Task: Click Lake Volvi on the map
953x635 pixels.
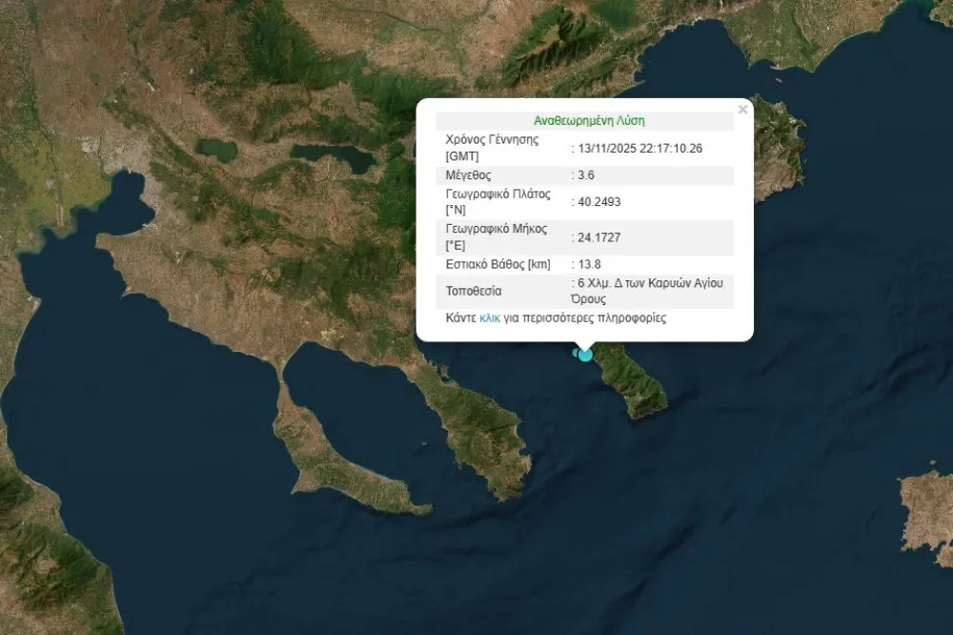Action: tap(334, 155)
